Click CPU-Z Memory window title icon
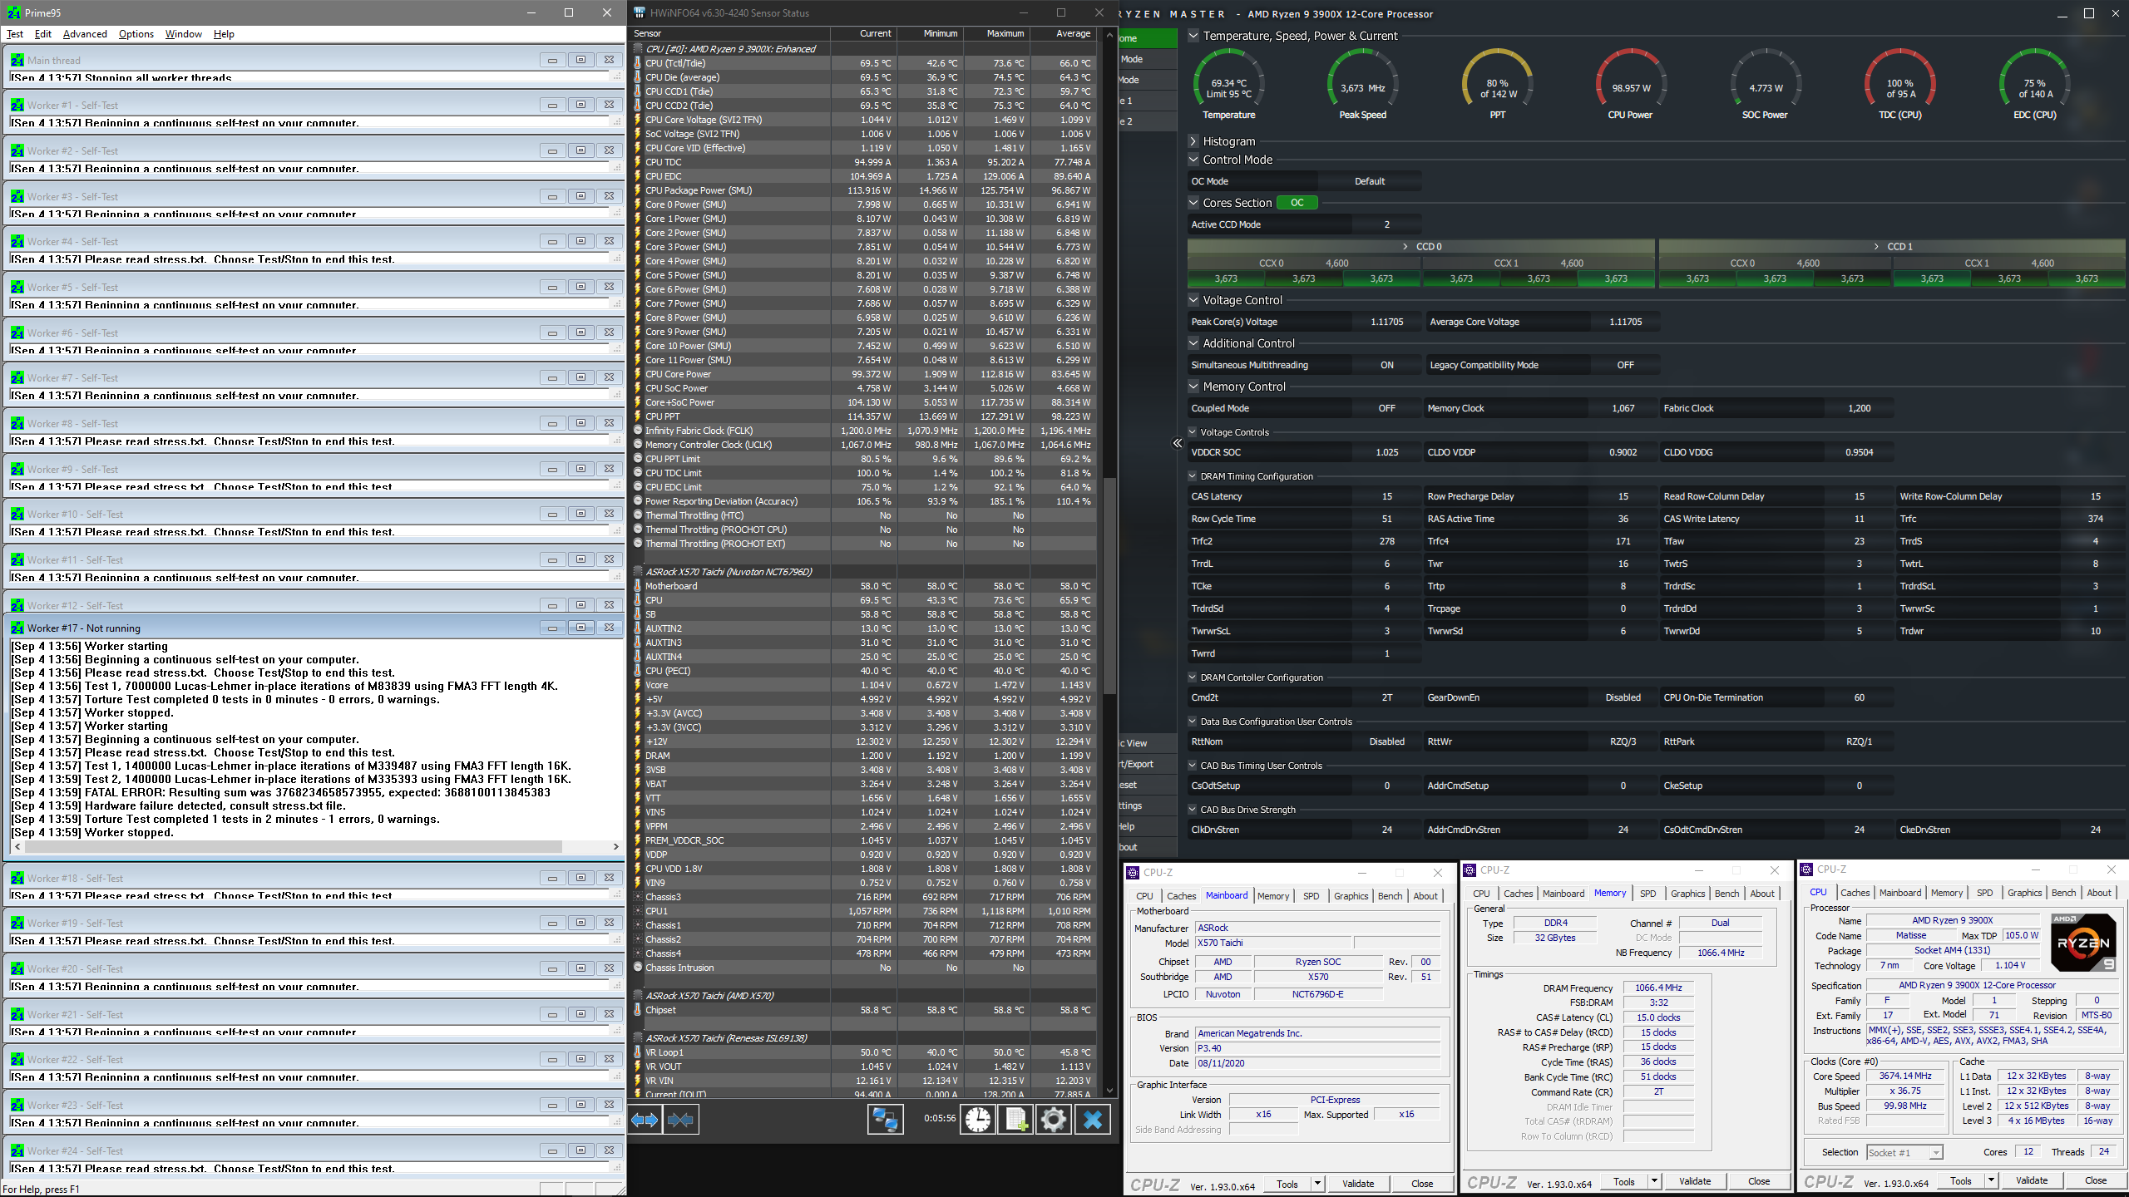This screenshot has width=2129, height=1197. [x=1470, y=870]
